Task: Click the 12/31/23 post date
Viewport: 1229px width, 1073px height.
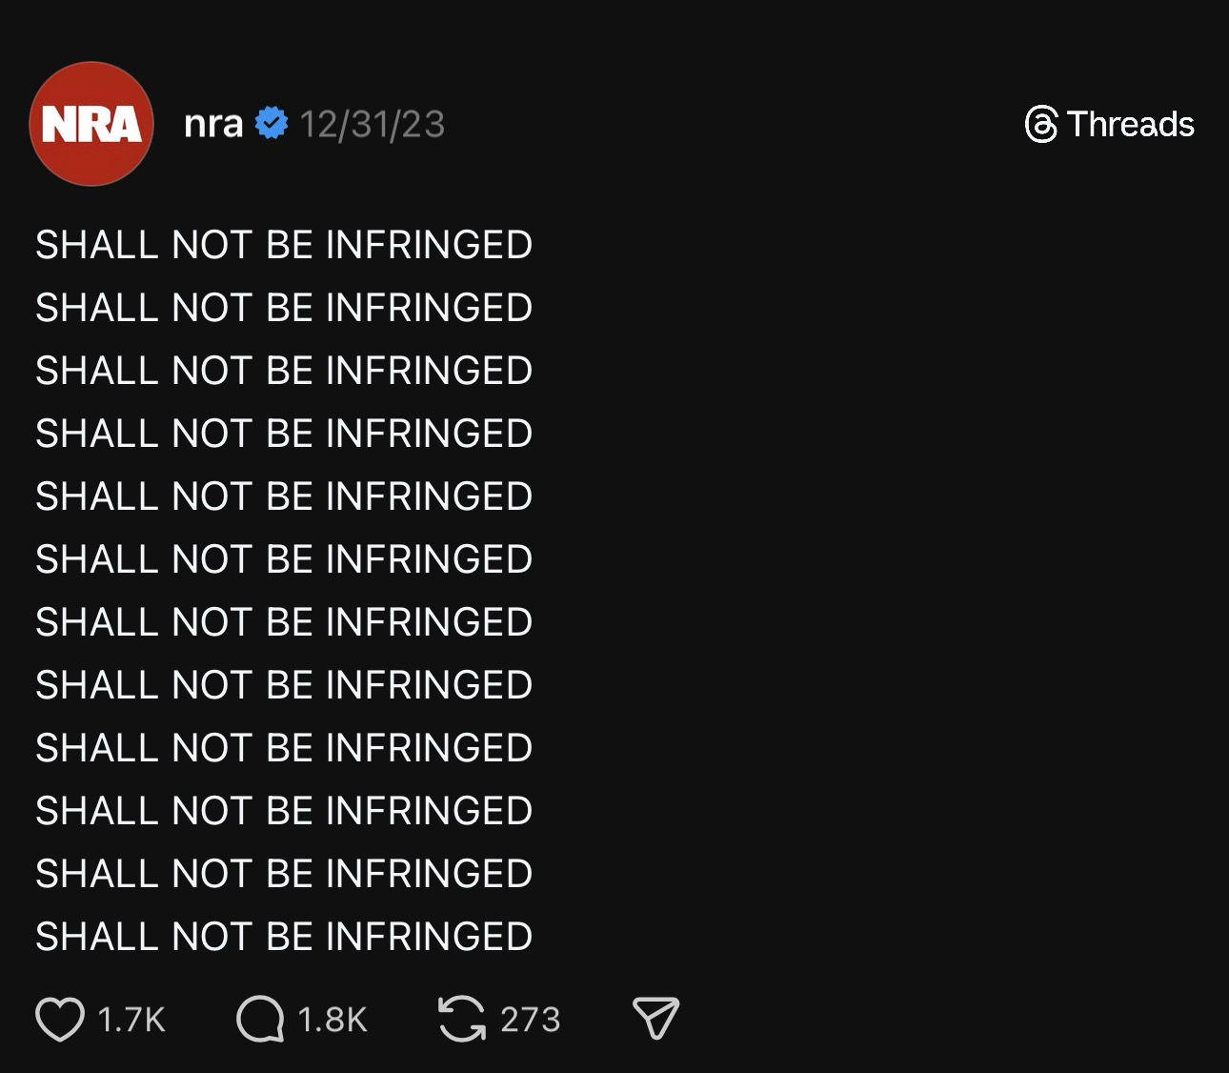Action: click(x=373, y=124)
